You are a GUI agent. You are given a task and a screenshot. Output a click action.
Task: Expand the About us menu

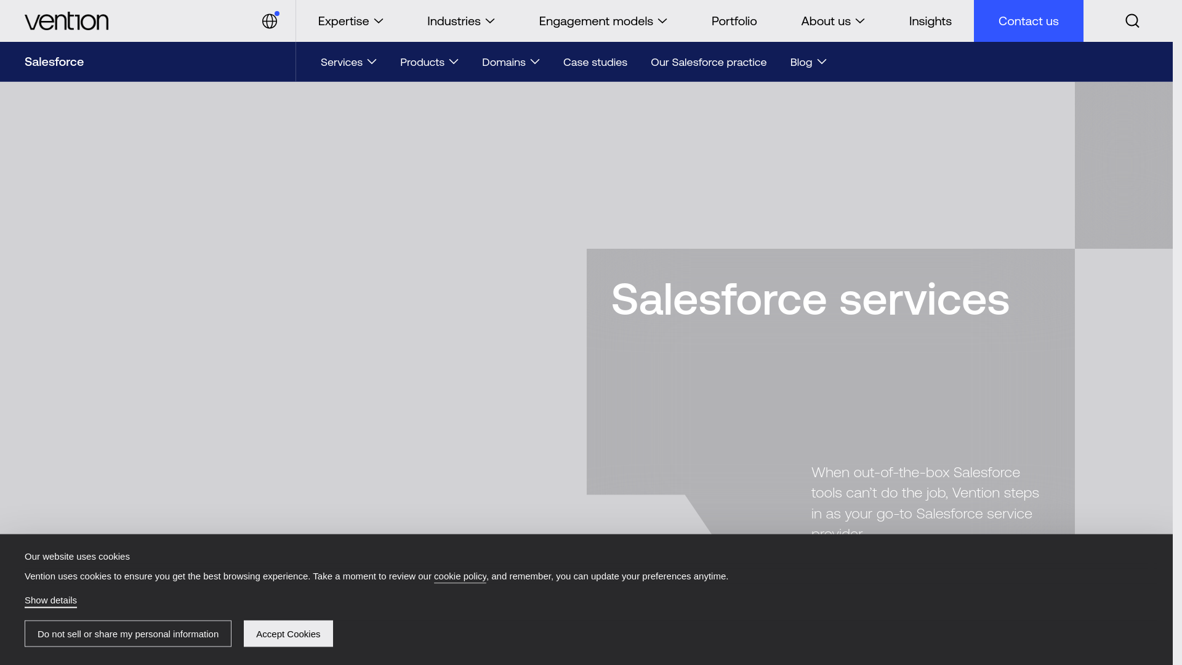(x=832, y=21)
